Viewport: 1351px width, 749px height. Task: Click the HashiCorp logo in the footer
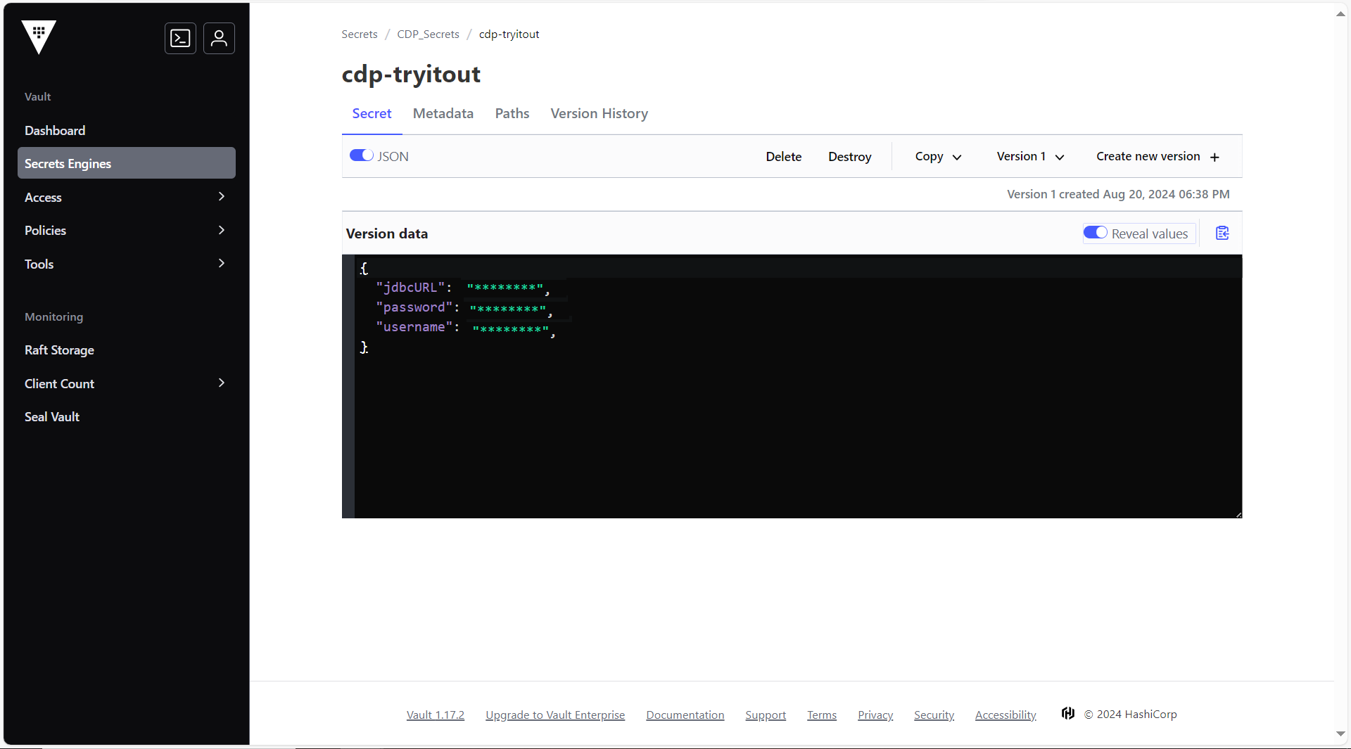tap(1068, 714)
